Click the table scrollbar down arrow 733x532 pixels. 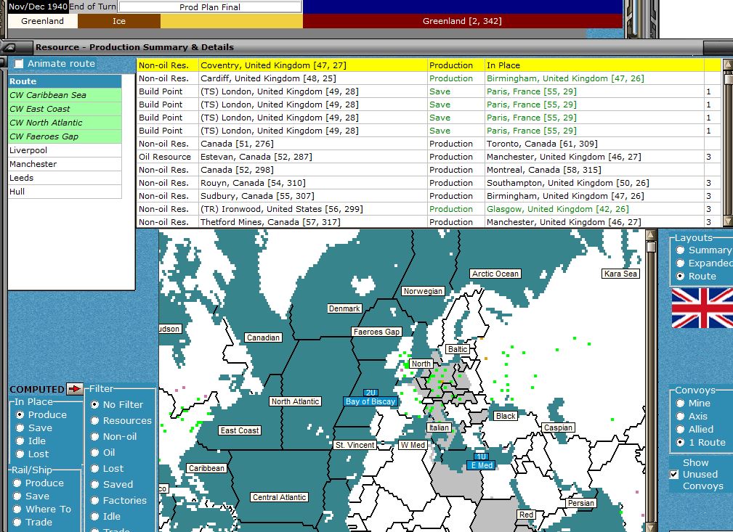point(727,221)
